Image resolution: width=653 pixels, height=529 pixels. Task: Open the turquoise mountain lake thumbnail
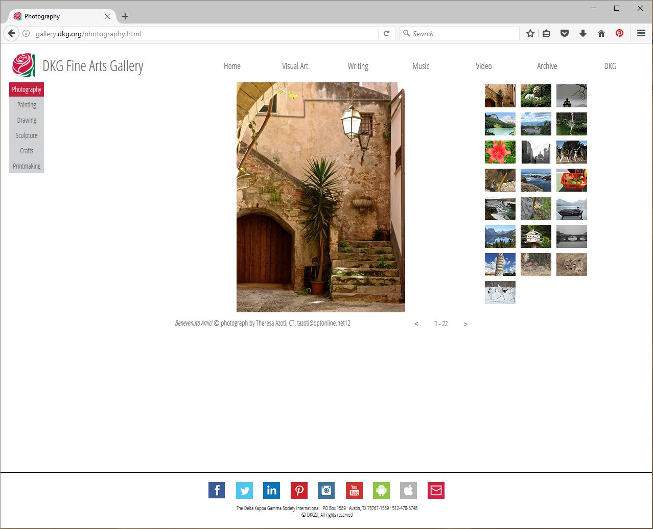tap(500, 124)
